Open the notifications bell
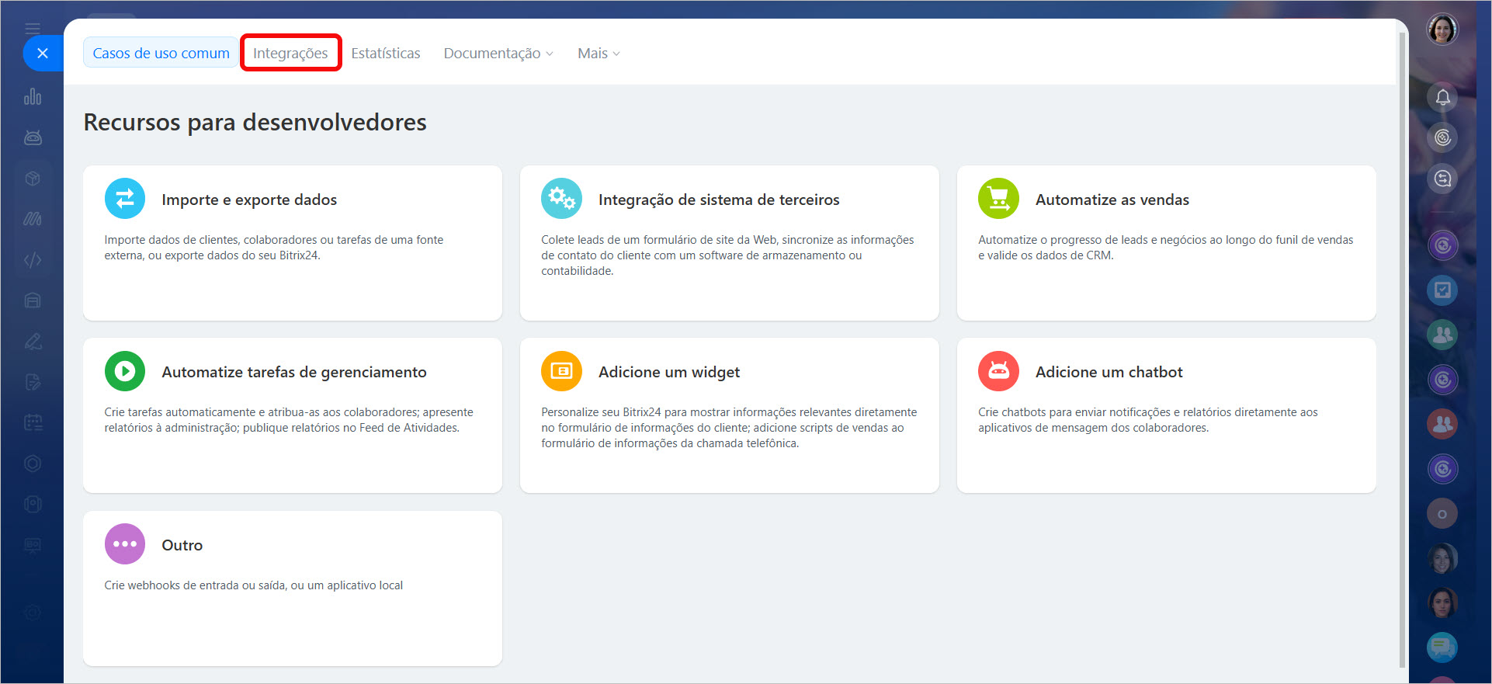 [1442, 97]
